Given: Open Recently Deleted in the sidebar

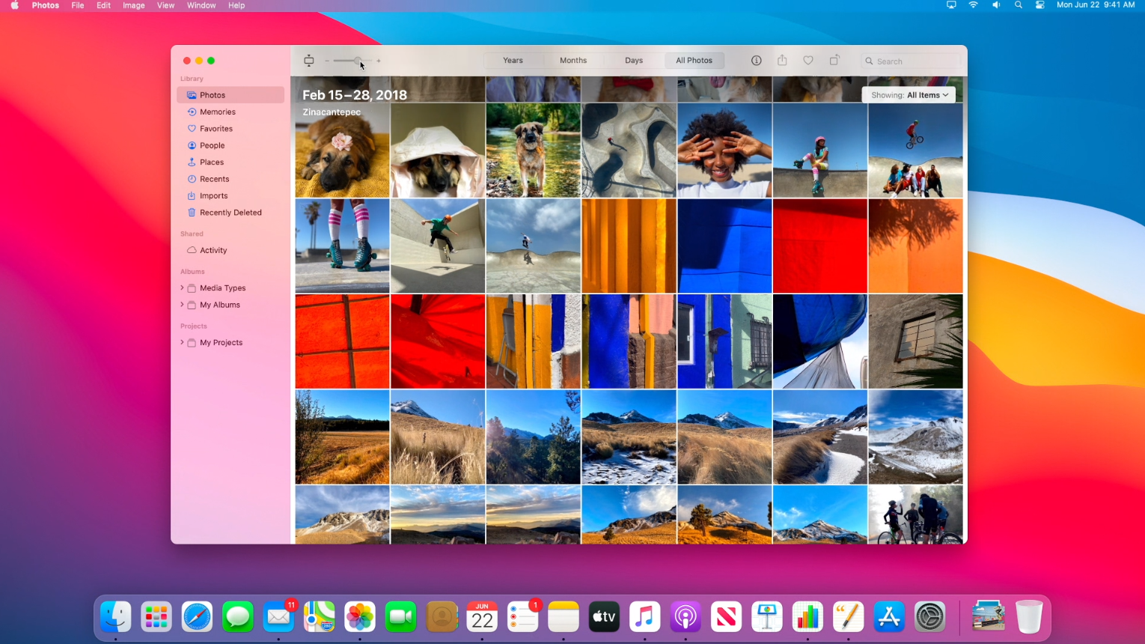Looking at the screenshot, I should click(230, 213).
